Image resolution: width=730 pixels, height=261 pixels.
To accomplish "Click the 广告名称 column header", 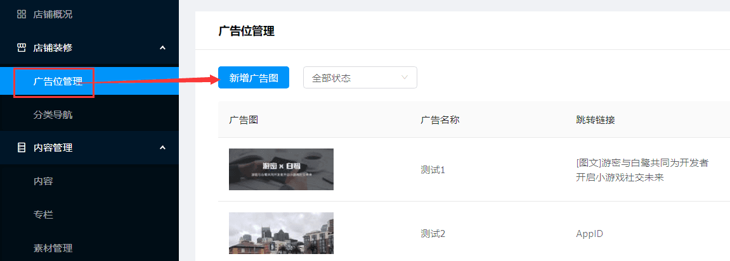I will coord(440,119).
